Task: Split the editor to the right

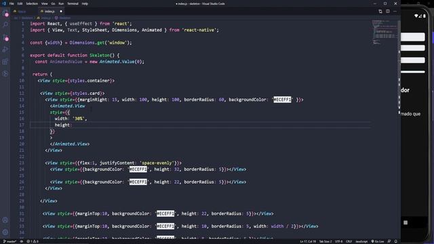Action: (x=388, y=12)
